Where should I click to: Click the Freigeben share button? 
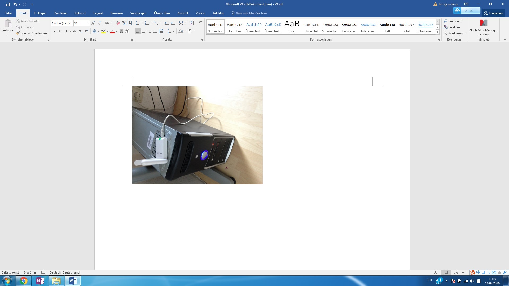pos(493,13)
